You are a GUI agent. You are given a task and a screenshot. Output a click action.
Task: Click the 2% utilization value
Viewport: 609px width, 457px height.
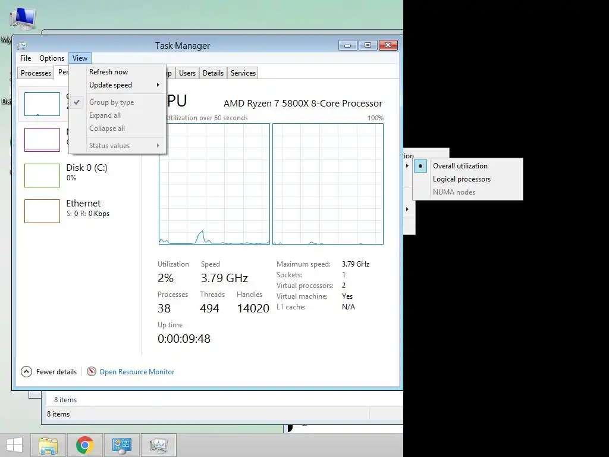[165, 278]
